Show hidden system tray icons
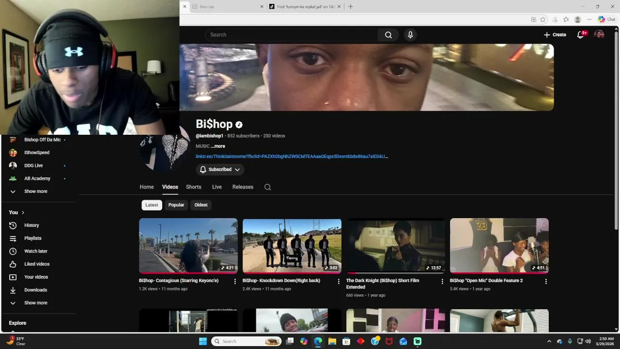 tap(549, 341)
